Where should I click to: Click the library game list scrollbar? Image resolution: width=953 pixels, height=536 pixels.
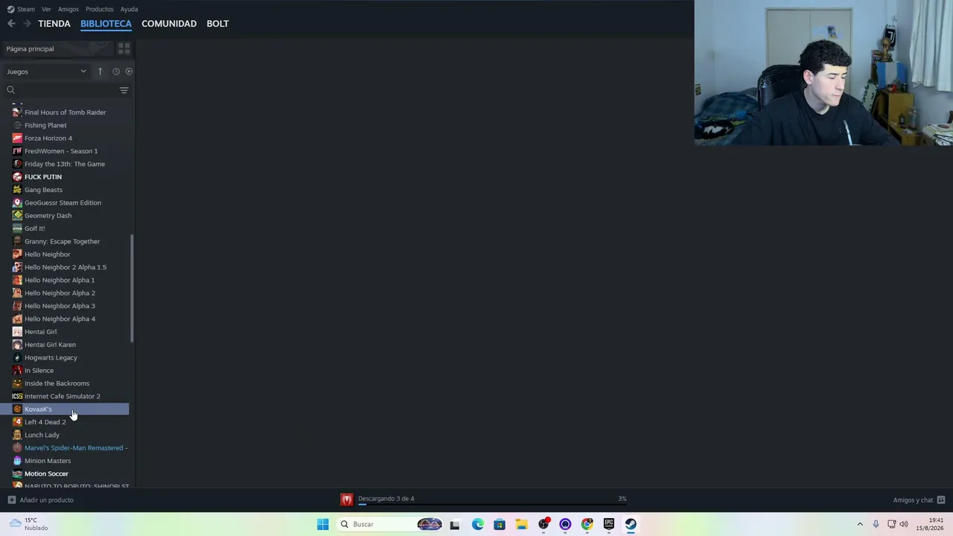pos(132,289)
